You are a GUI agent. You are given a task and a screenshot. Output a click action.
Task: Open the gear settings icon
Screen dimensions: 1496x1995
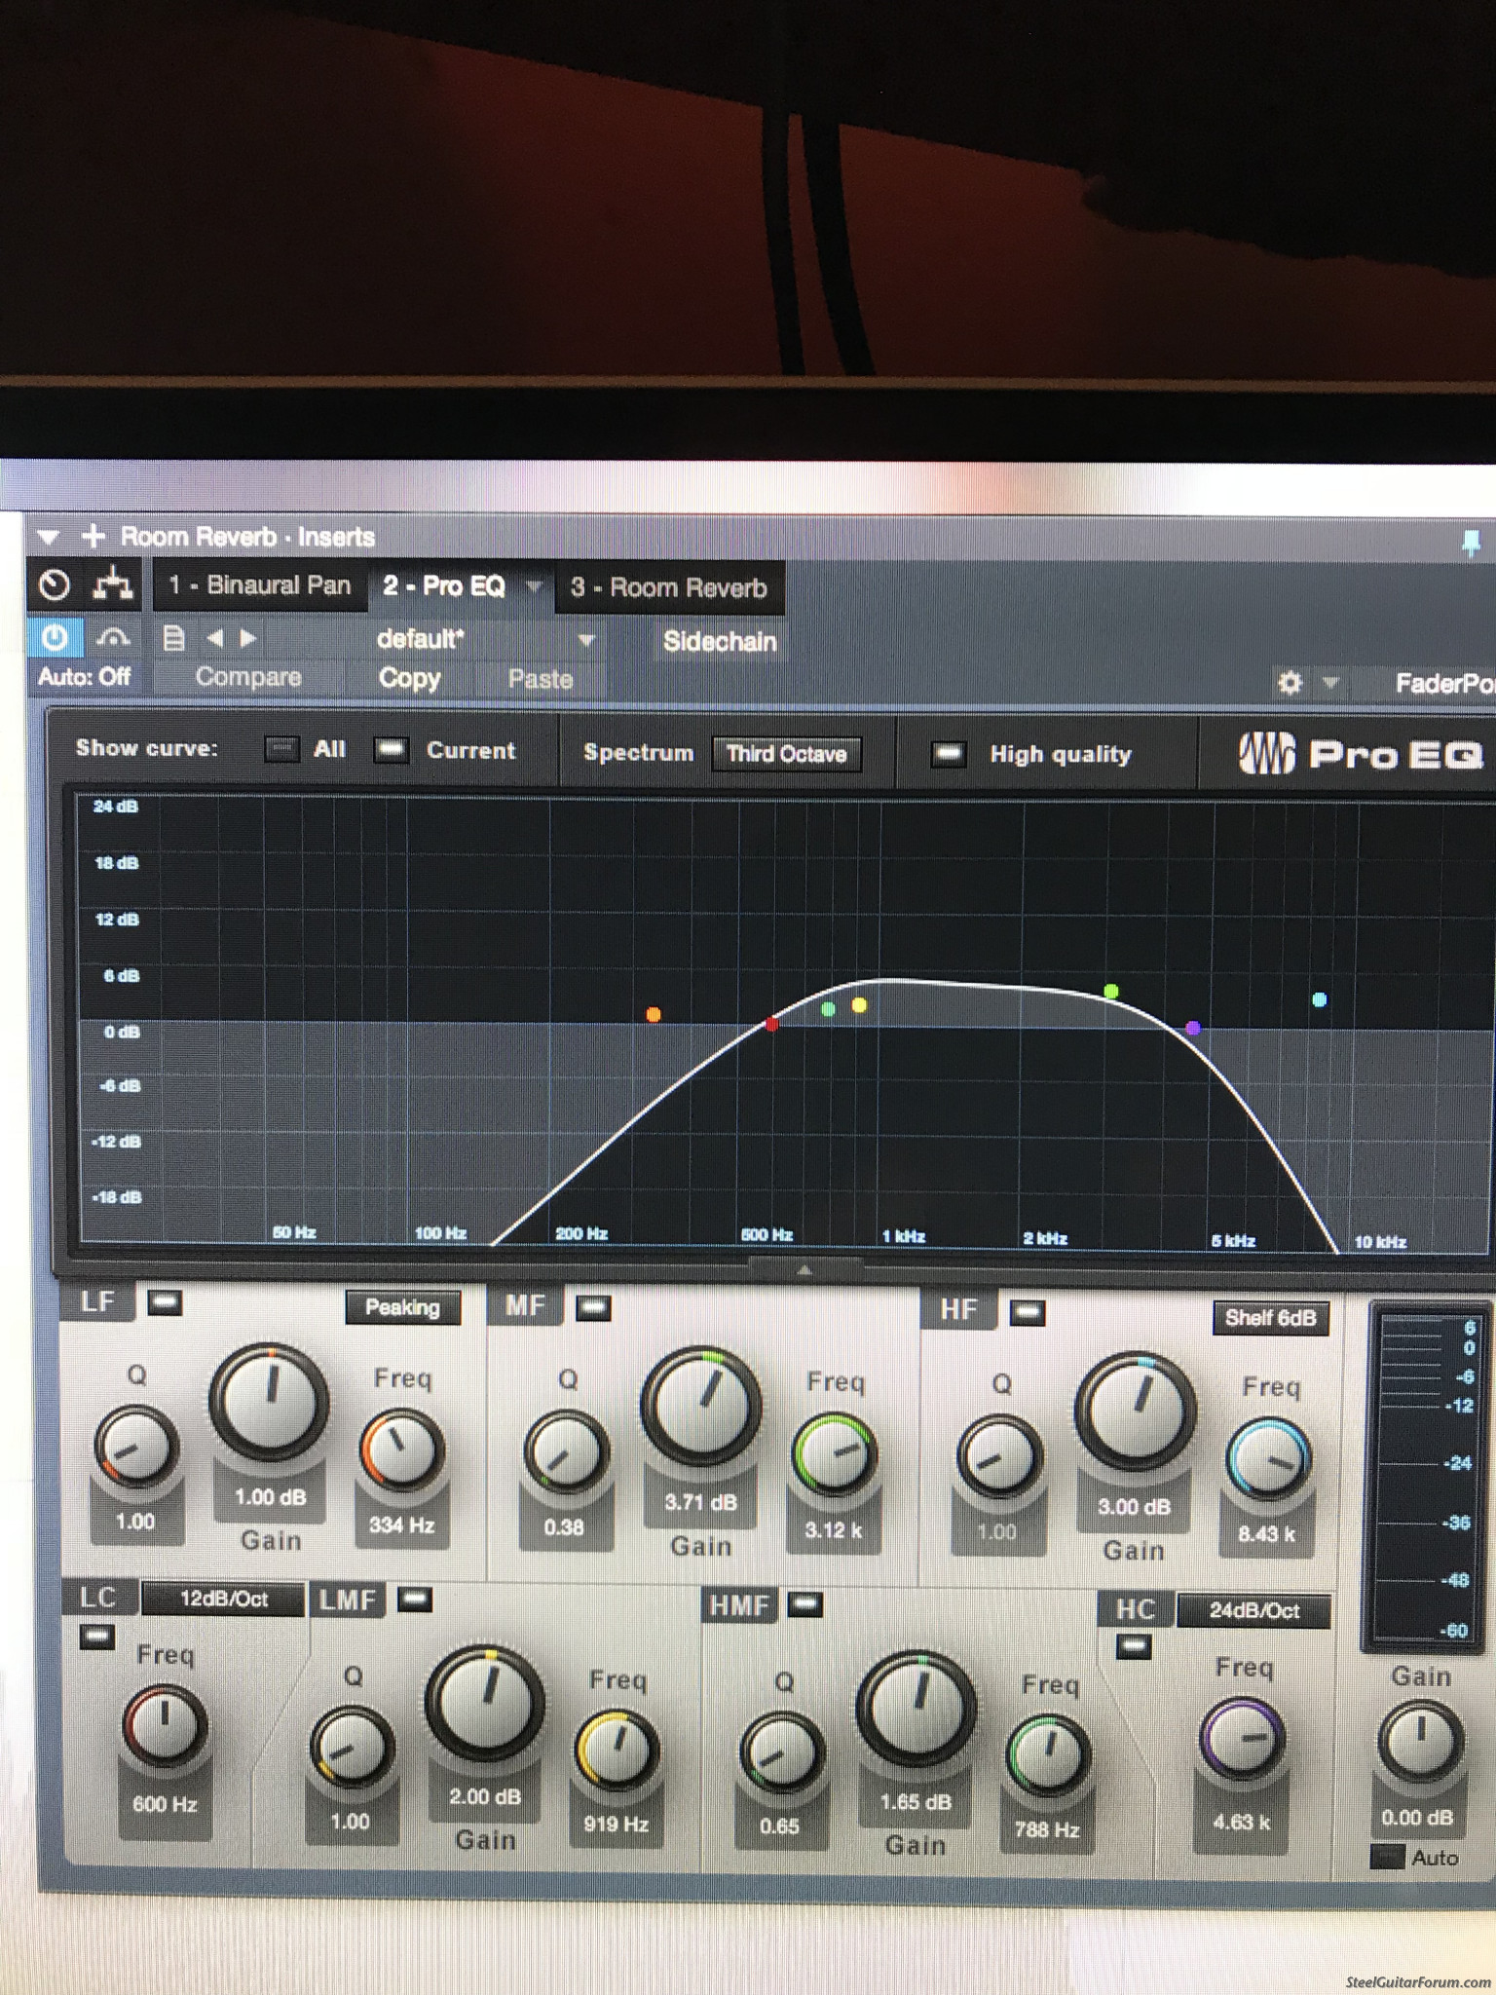tap(1290, 682)
